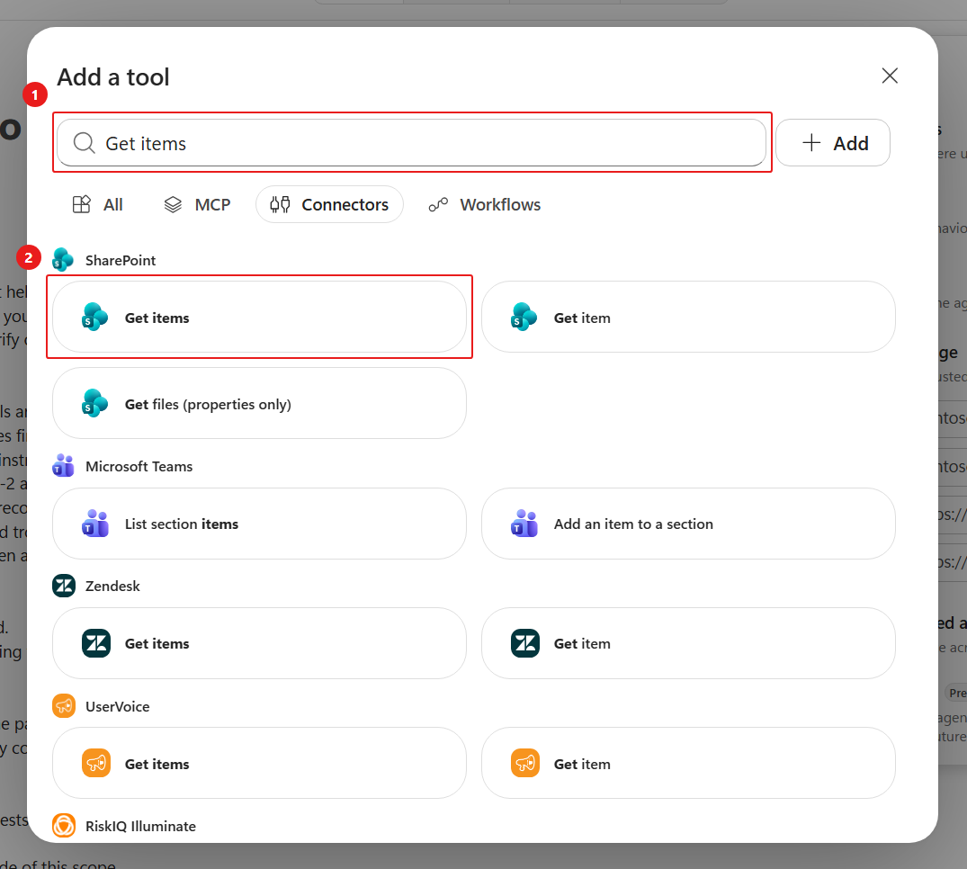This screenshot has height=869, width=967.
Task: Click the Microsoft Teams group label
Action: tap(139, 466)
